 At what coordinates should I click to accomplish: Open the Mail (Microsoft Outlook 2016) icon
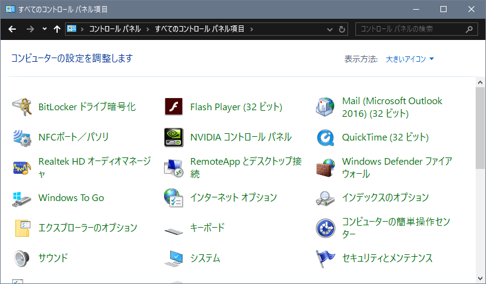coord(326,107)
